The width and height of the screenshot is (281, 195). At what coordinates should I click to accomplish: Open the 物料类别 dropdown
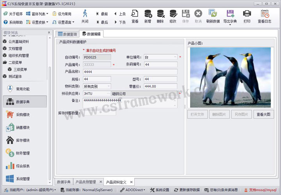point(108,86)
